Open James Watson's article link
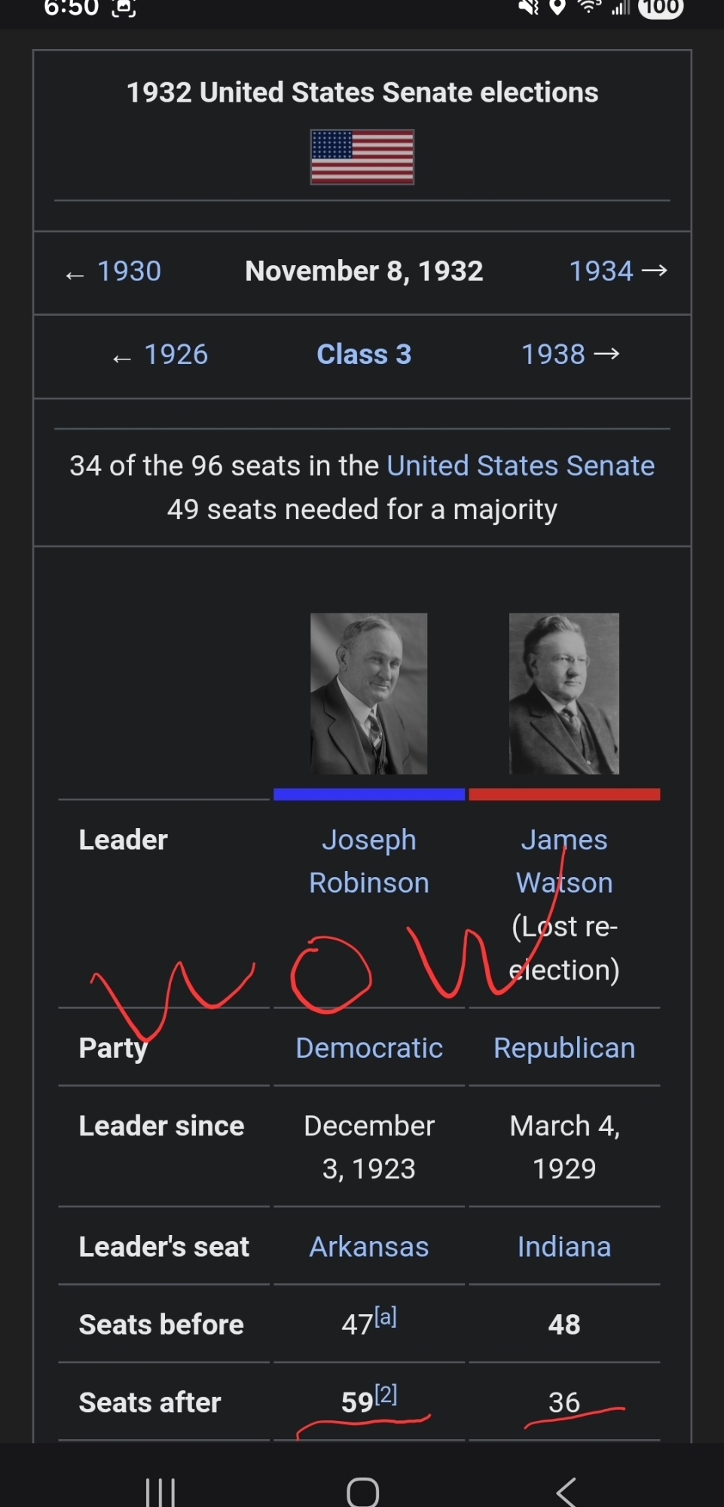Viewport: 724px width, 1507px height. coord(564,861)
